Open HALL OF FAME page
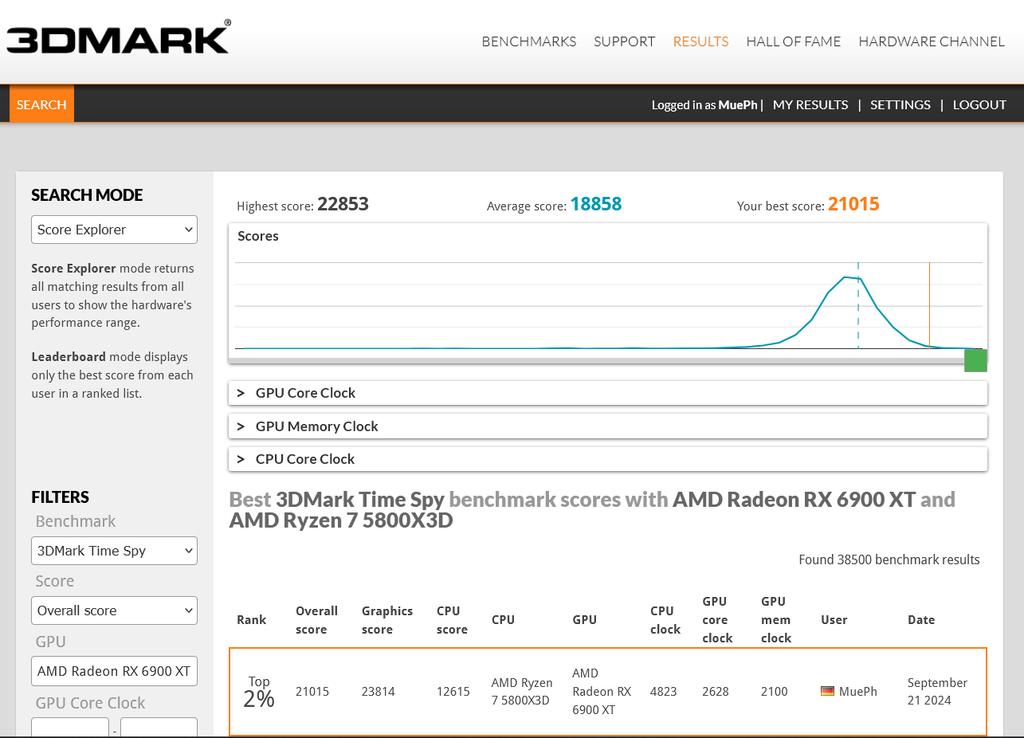 click(x=793, y=41)
